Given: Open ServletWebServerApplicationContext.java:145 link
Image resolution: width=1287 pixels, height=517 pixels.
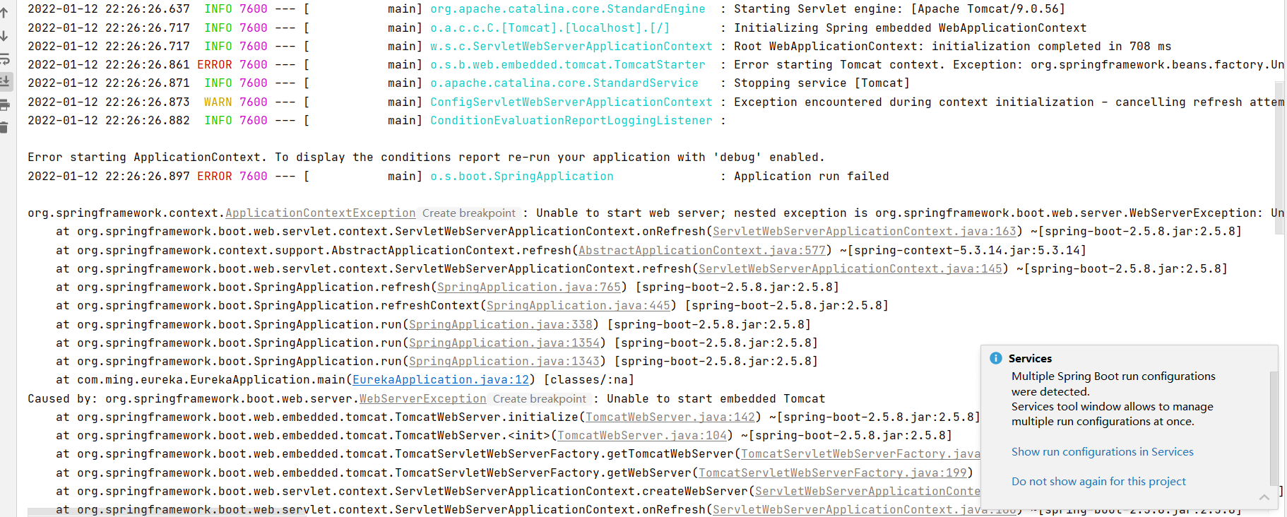Looking at the screenshot, I should click(850, 269).
